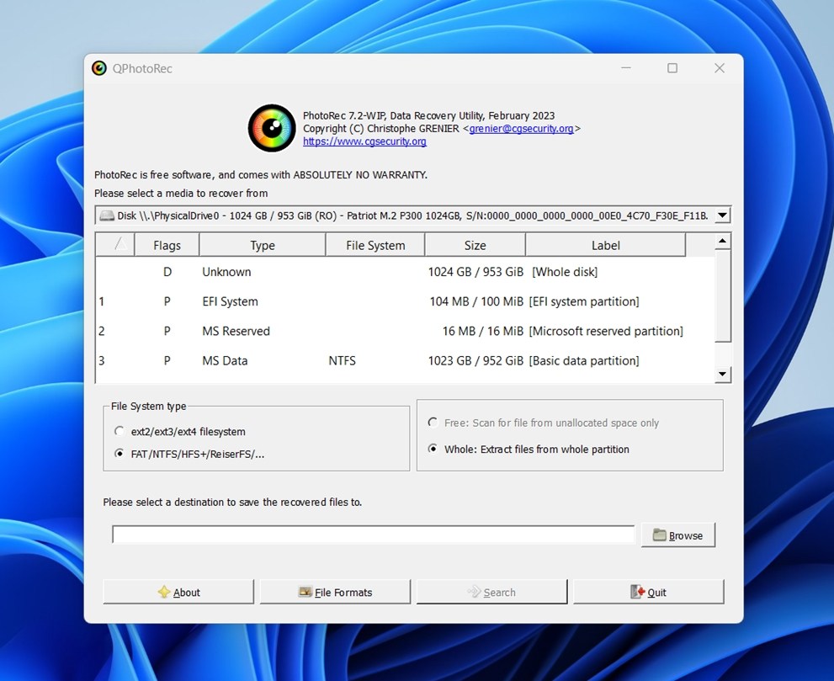The width and height of the screenshot is (834, 681).
Task: Sort partitions by Size column header
Action: click(x=475, y=245)
